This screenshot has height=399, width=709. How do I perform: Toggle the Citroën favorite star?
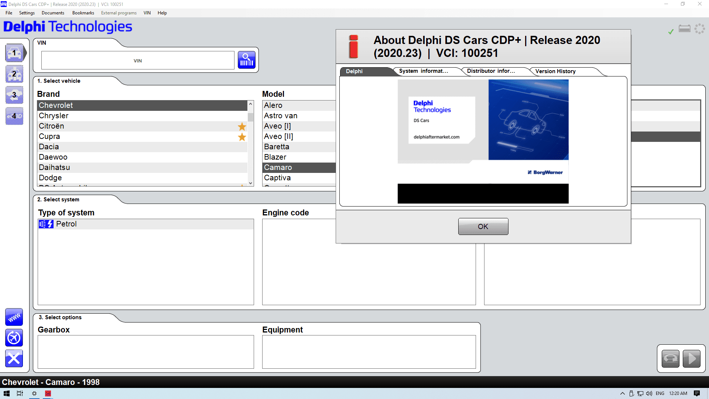[242, 127]
